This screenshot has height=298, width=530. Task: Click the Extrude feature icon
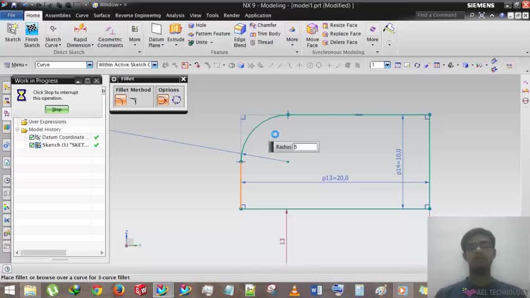coord(175,29)
